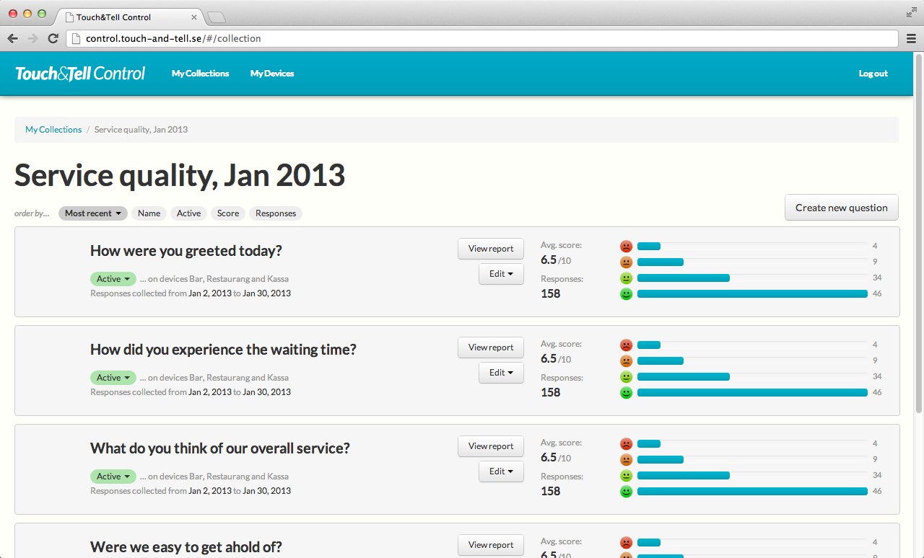The height and width of the screenshot is (558, 924).
Task: Click light green smiley in 'How were you greeted today?'
Action: 626,278
